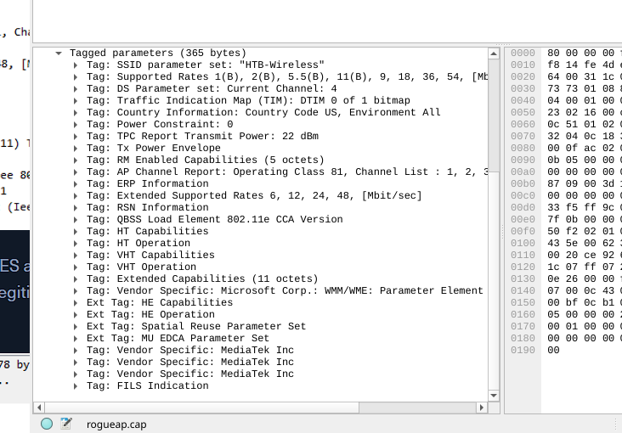Select Country Code US row text

tap(263, 113)
